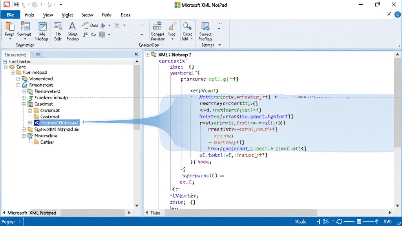Open the Pedo ribbon tab
402x226 pixels.
coord(107,15)
